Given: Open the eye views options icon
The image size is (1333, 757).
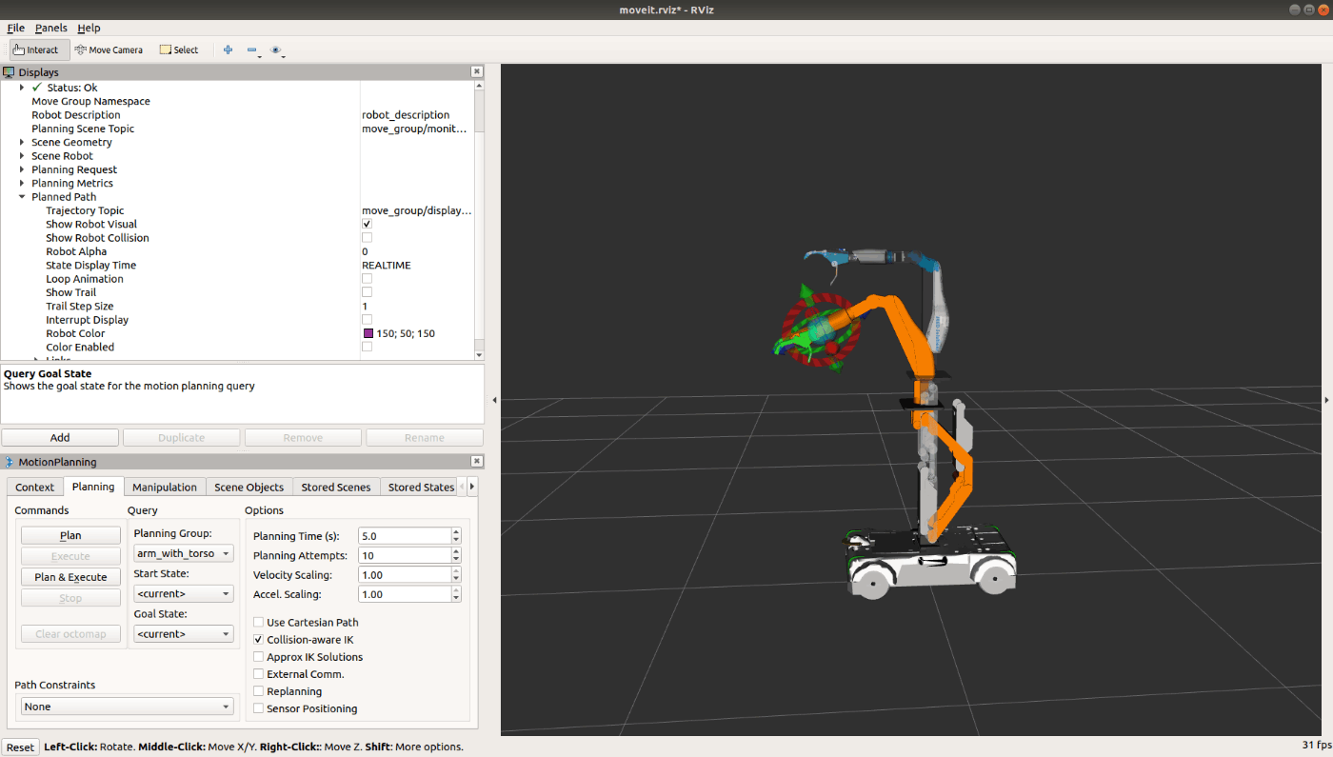Looking at the screenshot, I should (x=276, y=50).
